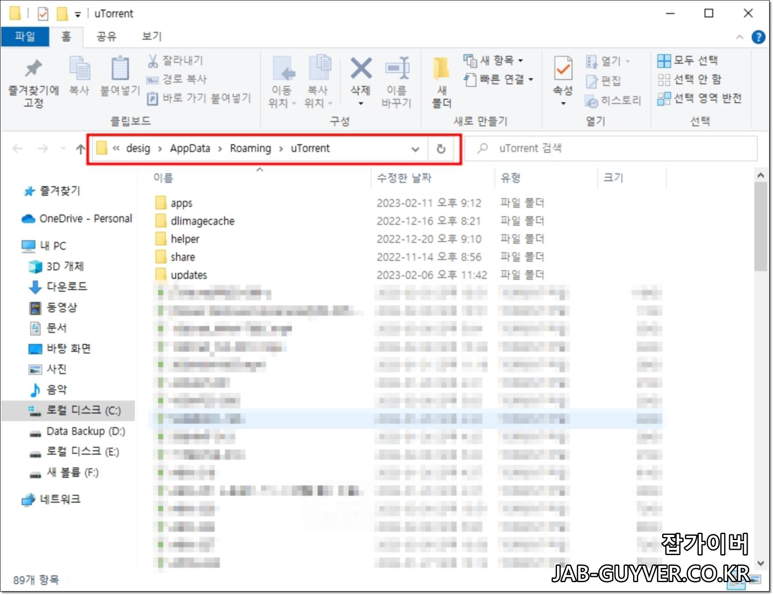The height and width of the screenshot is (595, 773).
Task: Click Select none (선택 안 함)
Action: click(689, 79)
